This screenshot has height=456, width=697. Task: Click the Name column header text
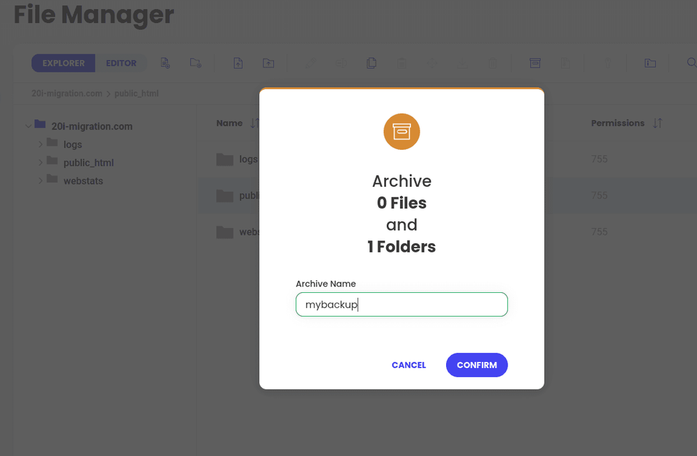point(229,123)
